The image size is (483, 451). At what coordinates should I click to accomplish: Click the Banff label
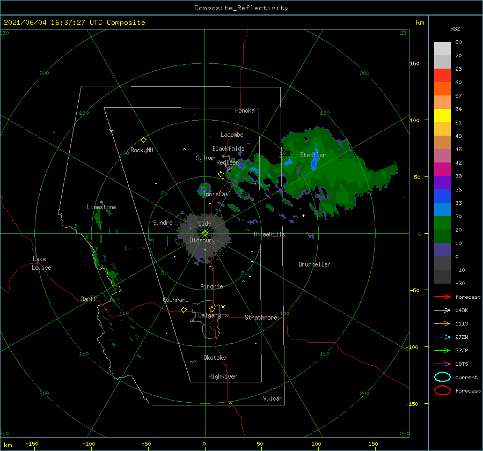[89, 299]
